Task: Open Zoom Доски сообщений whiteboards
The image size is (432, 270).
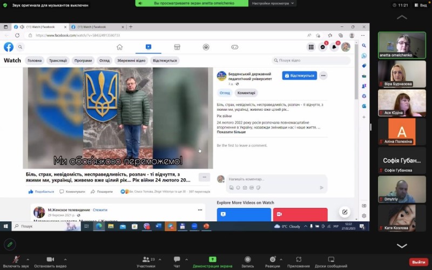Action: coord(331,262)
